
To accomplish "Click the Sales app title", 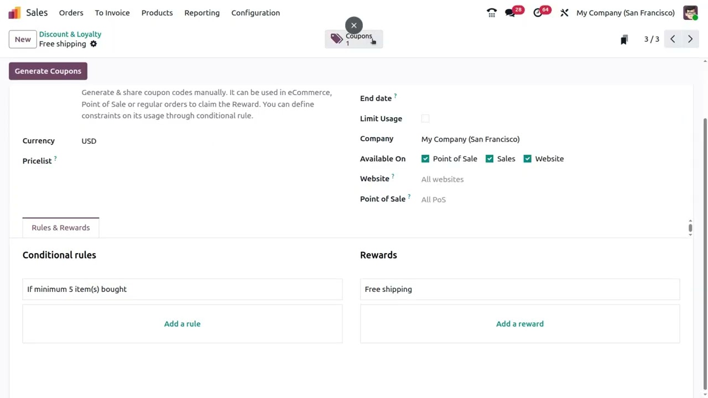I will (37, 13).
